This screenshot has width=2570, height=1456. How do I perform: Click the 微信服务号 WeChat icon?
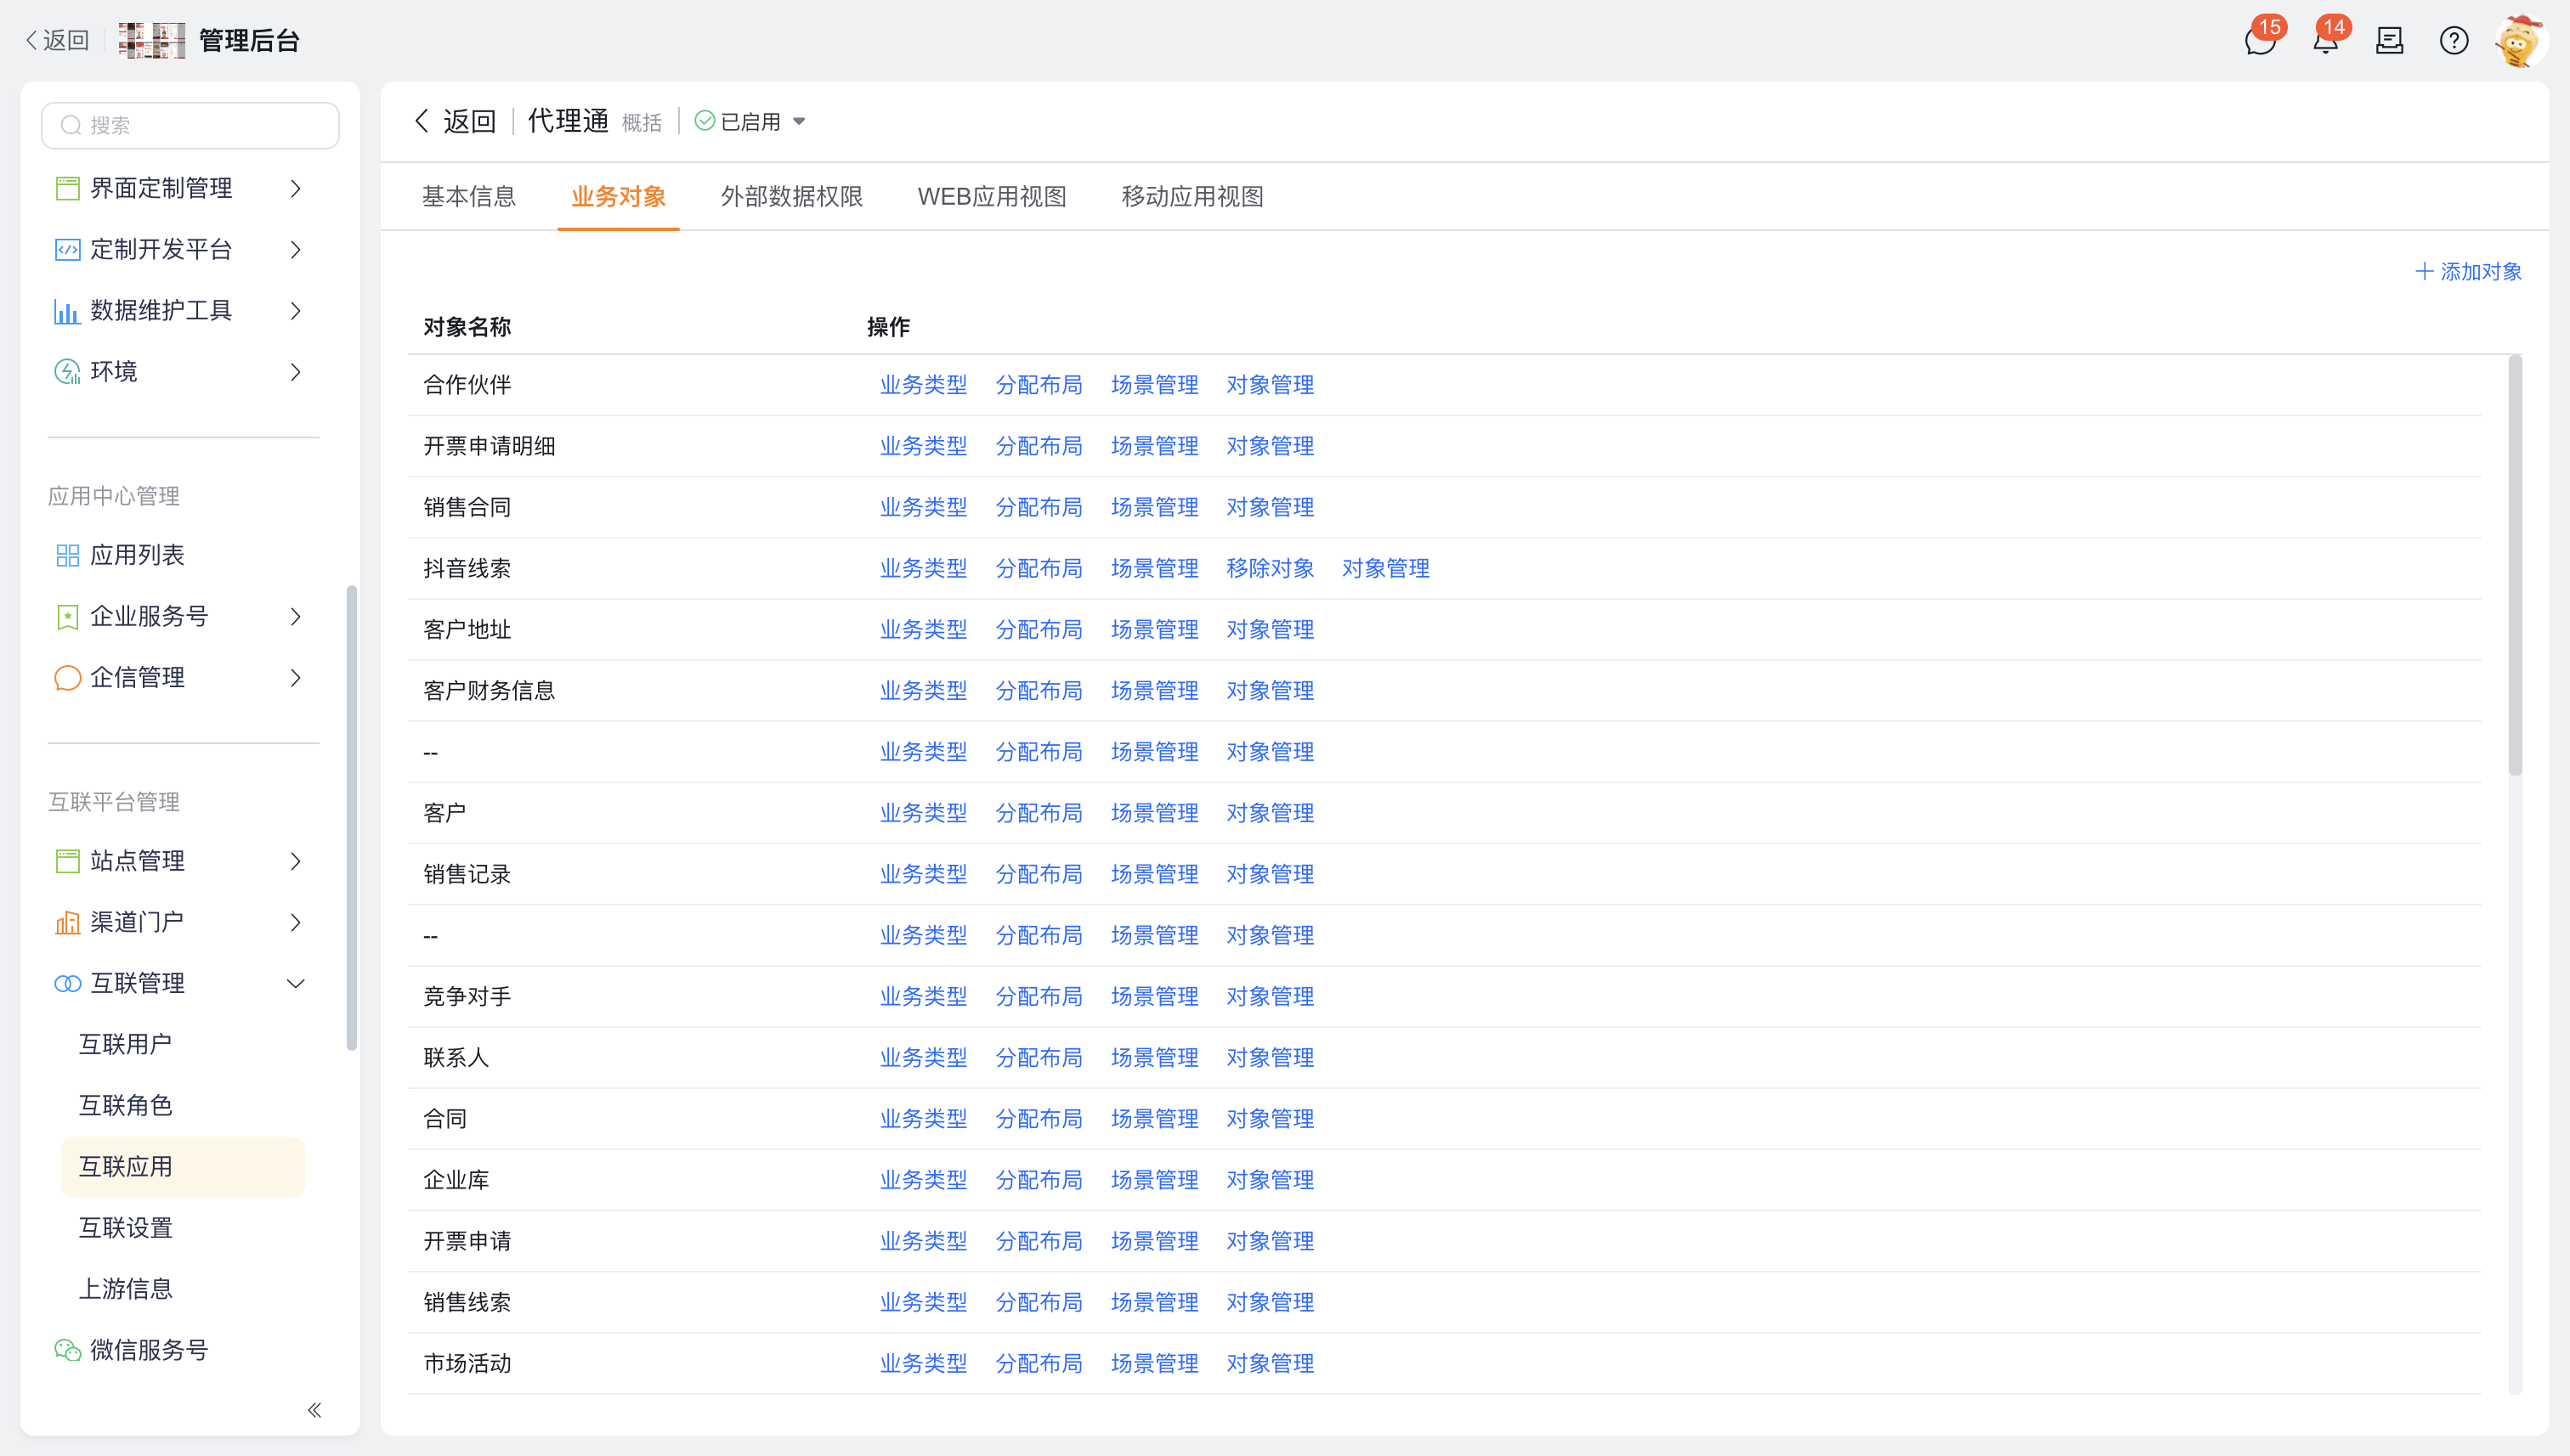tap(67, 1350)
